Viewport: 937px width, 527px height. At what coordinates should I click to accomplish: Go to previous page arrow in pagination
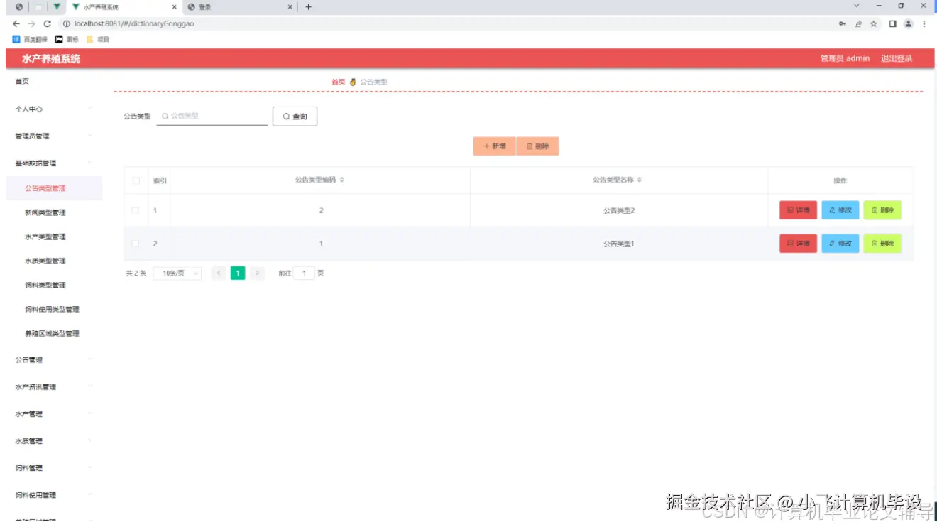(x=219, y=273)
